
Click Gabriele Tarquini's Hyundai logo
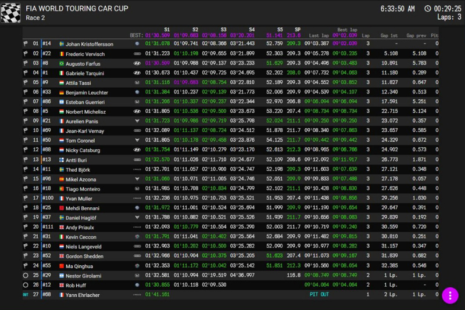[137, 73]
